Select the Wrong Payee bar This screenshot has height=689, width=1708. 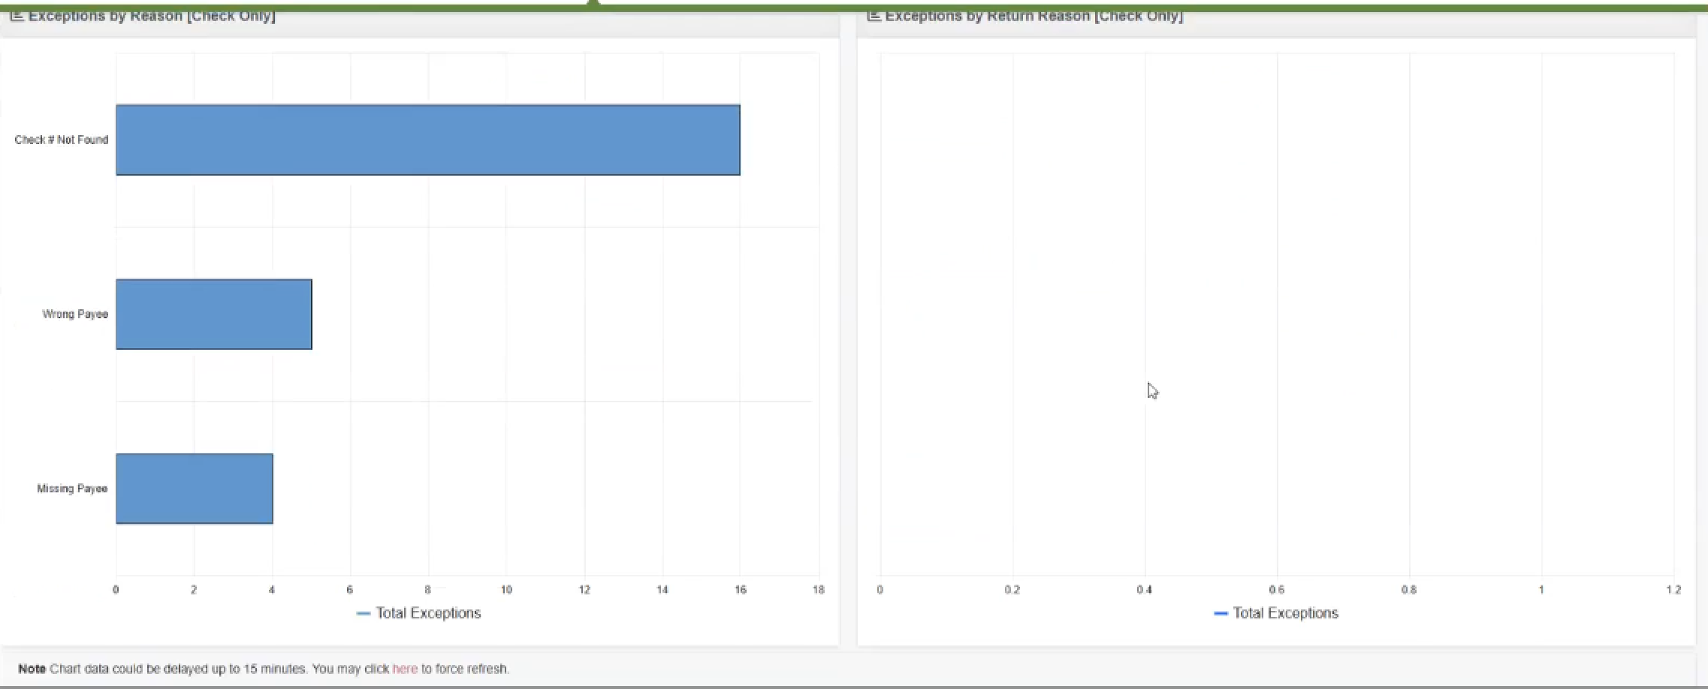point(213,314)
